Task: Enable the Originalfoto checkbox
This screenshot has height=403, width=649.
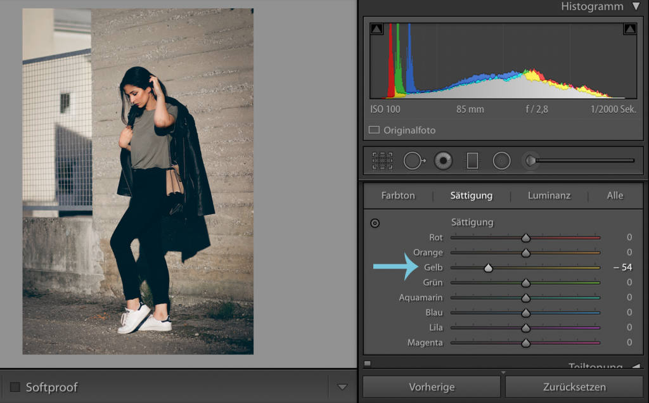Action: click(374, 130)
